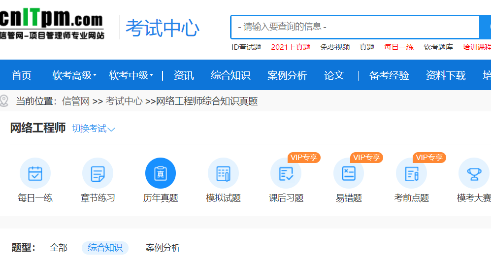Click the 考前点题 icon
Screen dimensions: 491x262
(411, 173)
